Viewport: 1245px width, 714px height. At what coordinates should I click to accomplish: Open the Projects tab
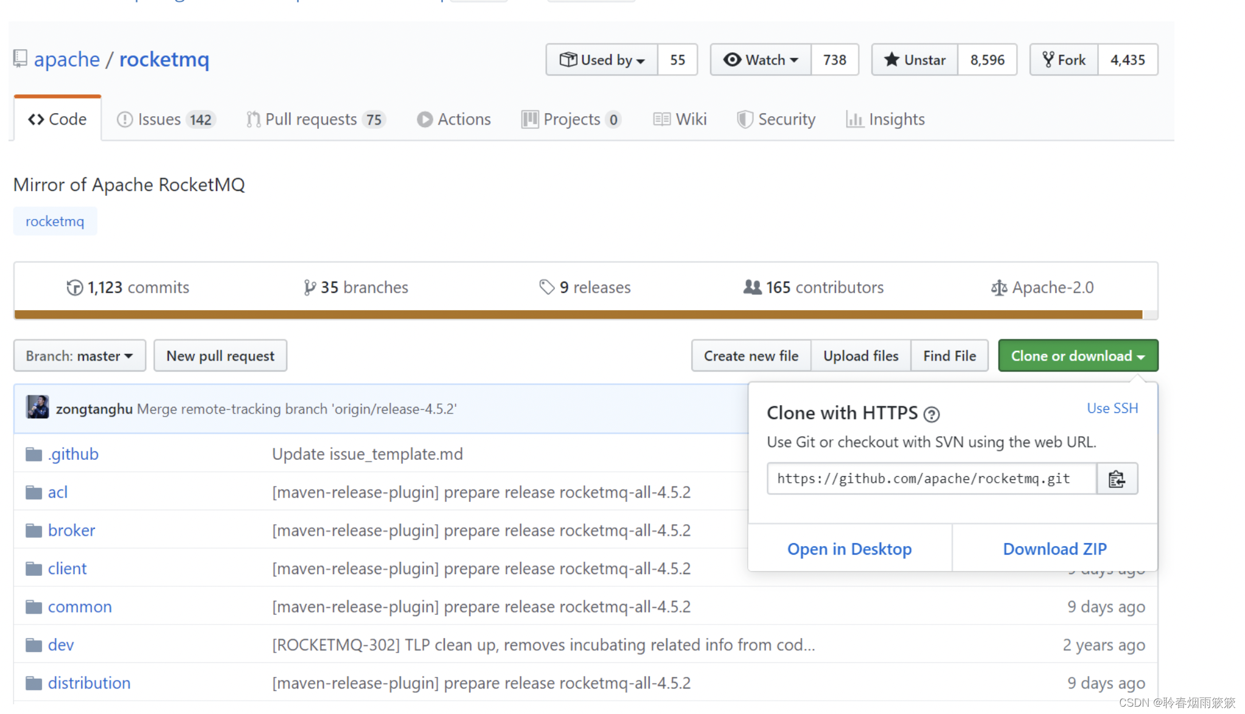pos(571,119)
